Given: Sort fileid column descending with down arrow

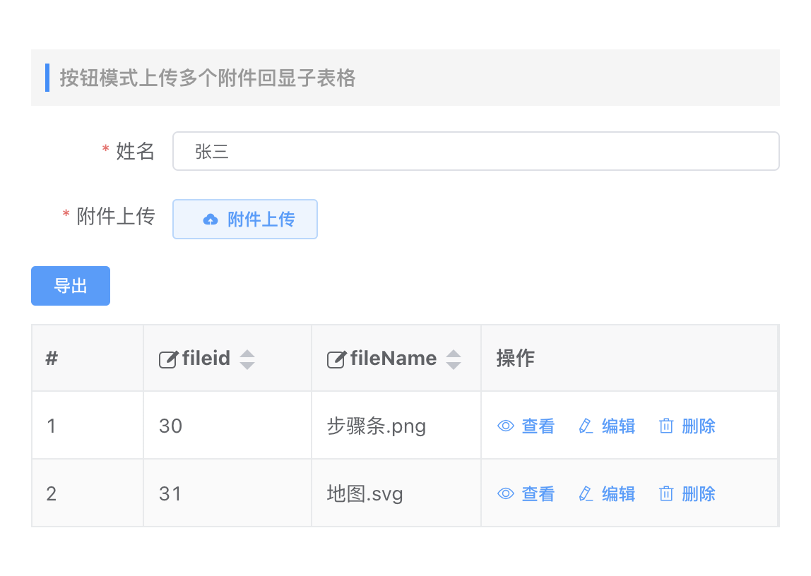Looking at the screenshot, I should pos(247,365).
